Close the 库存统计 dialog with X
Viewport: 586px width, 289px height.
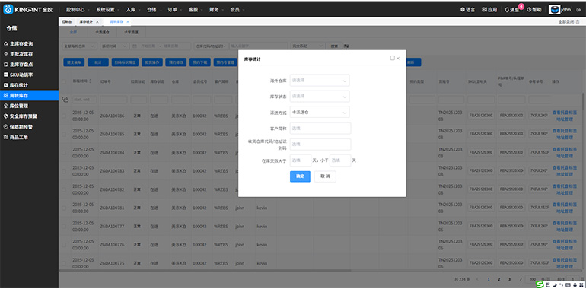[398, 59]
